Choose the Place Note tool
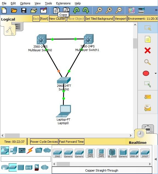158x174 pixels. tap(148, 39)
